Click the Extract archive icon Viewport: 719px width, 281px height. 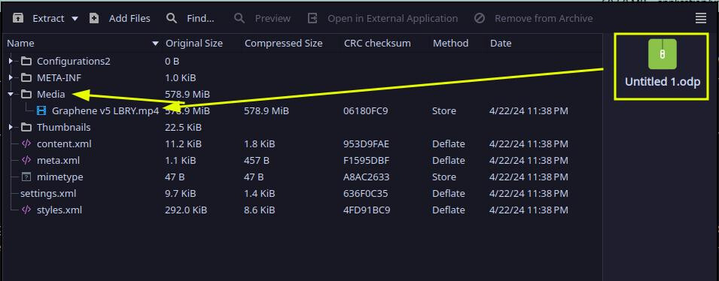coord(18,18)
